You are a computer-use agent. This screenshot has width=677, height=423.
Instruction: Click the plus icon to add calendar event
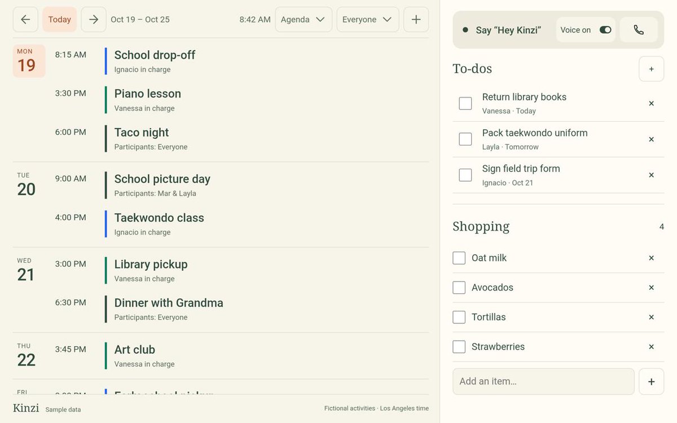pyautogui.click(x=416, y=19)
